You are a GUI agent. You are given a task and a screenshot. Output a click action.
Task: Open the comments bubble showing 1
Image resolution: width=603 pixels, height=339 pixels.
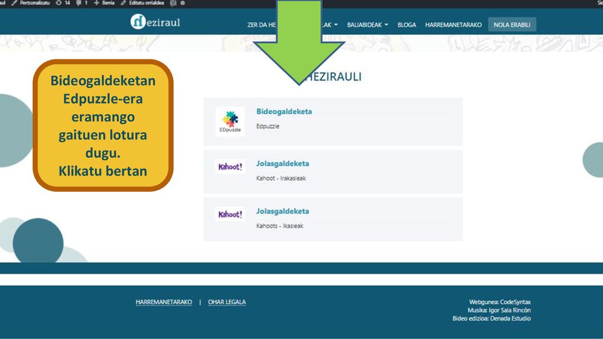click(81, 3)
